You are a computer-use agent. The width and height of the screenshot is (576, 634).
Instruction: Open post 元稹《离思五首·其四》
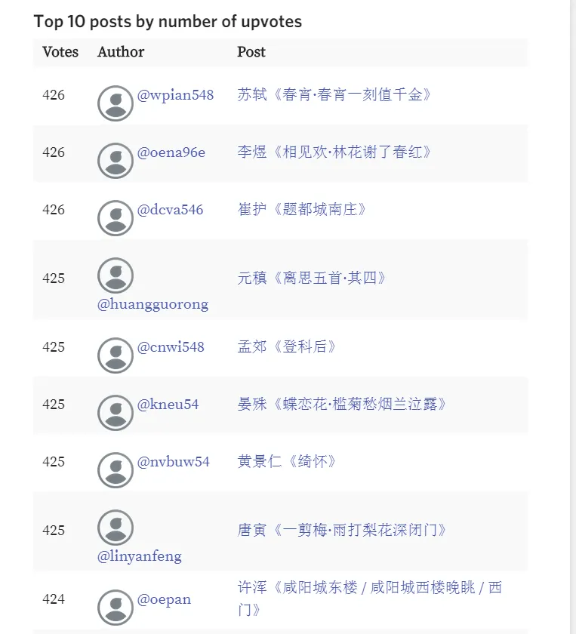[x=312, y=279]
